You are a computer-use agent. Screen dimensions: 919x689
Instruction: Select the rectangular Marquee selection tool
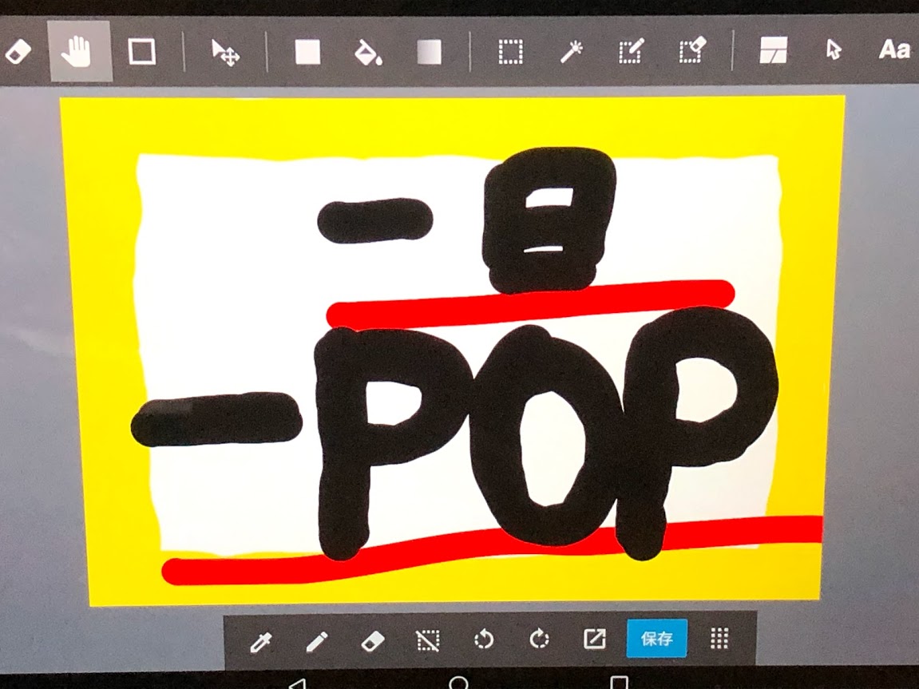coord(511,52)
